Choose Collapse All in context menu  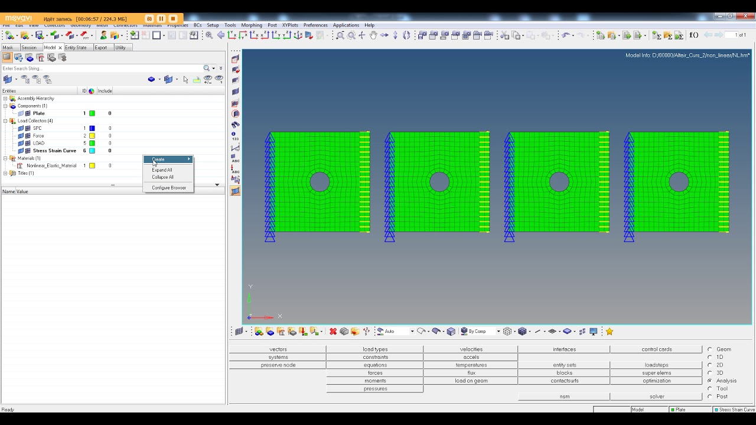coord(162,177)
